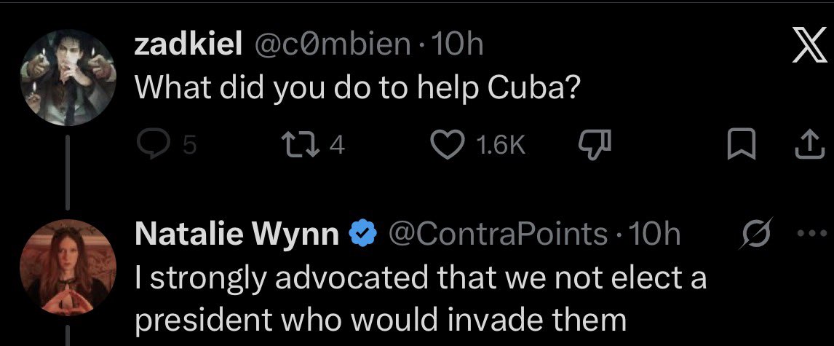This screenshot has width=834, height=346.
Task: Visit the @c0mbien handle link
Action: (331, 45)
